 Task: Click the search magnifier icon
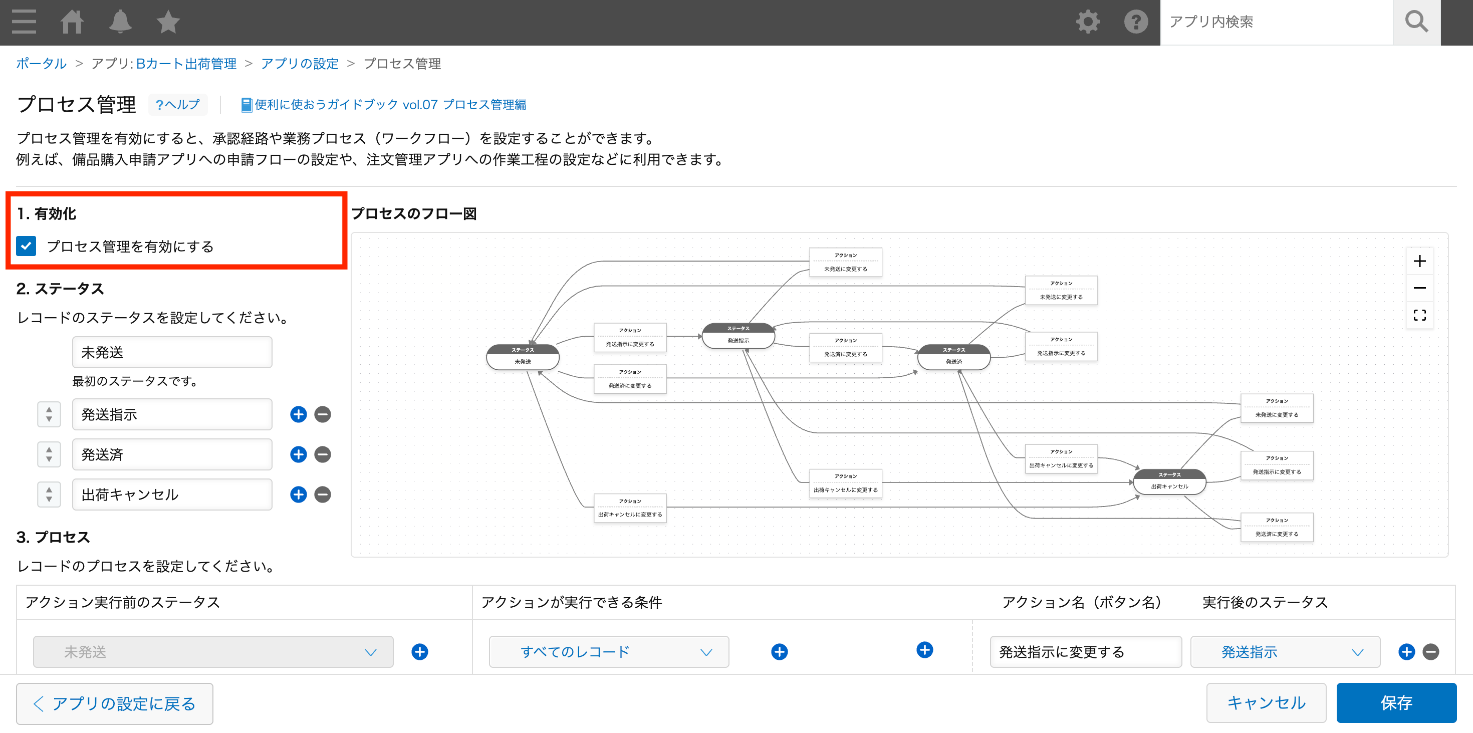pos(1416,22)
